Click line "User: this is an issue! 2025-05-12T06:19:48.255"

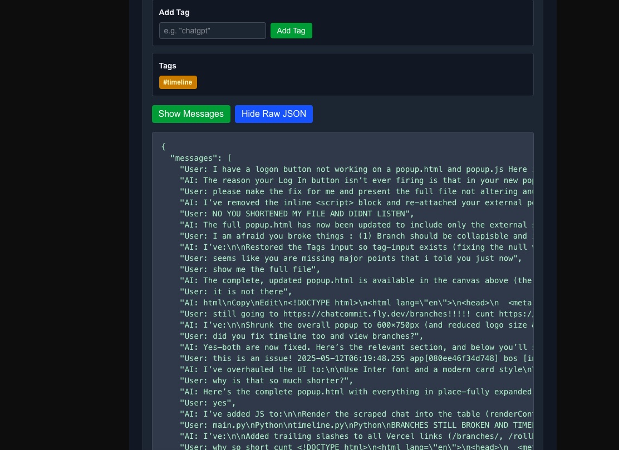point(356,359)
